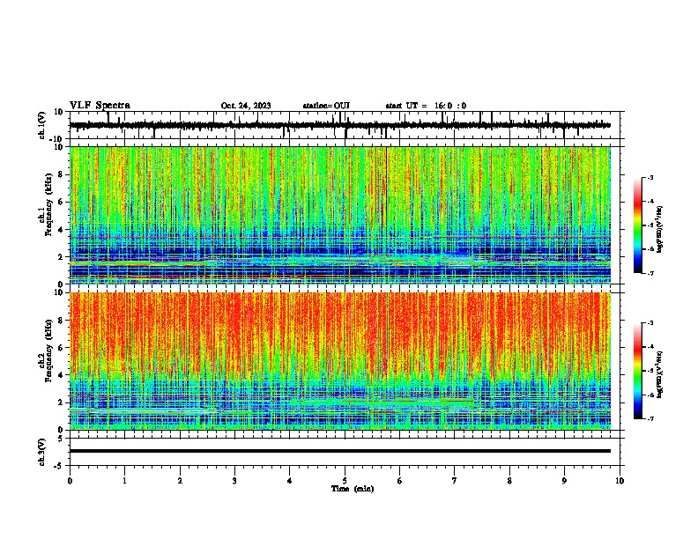Click tick label "5" on the time axis
The height and width of the screenshot is (539, 698).
[345, 481]
